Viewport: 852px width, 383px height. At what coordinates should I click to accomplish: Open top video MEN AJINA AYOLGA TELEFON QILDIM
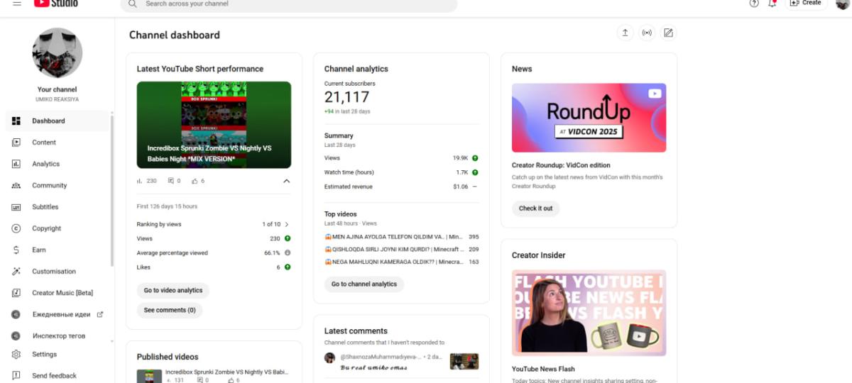click(394, 237)
